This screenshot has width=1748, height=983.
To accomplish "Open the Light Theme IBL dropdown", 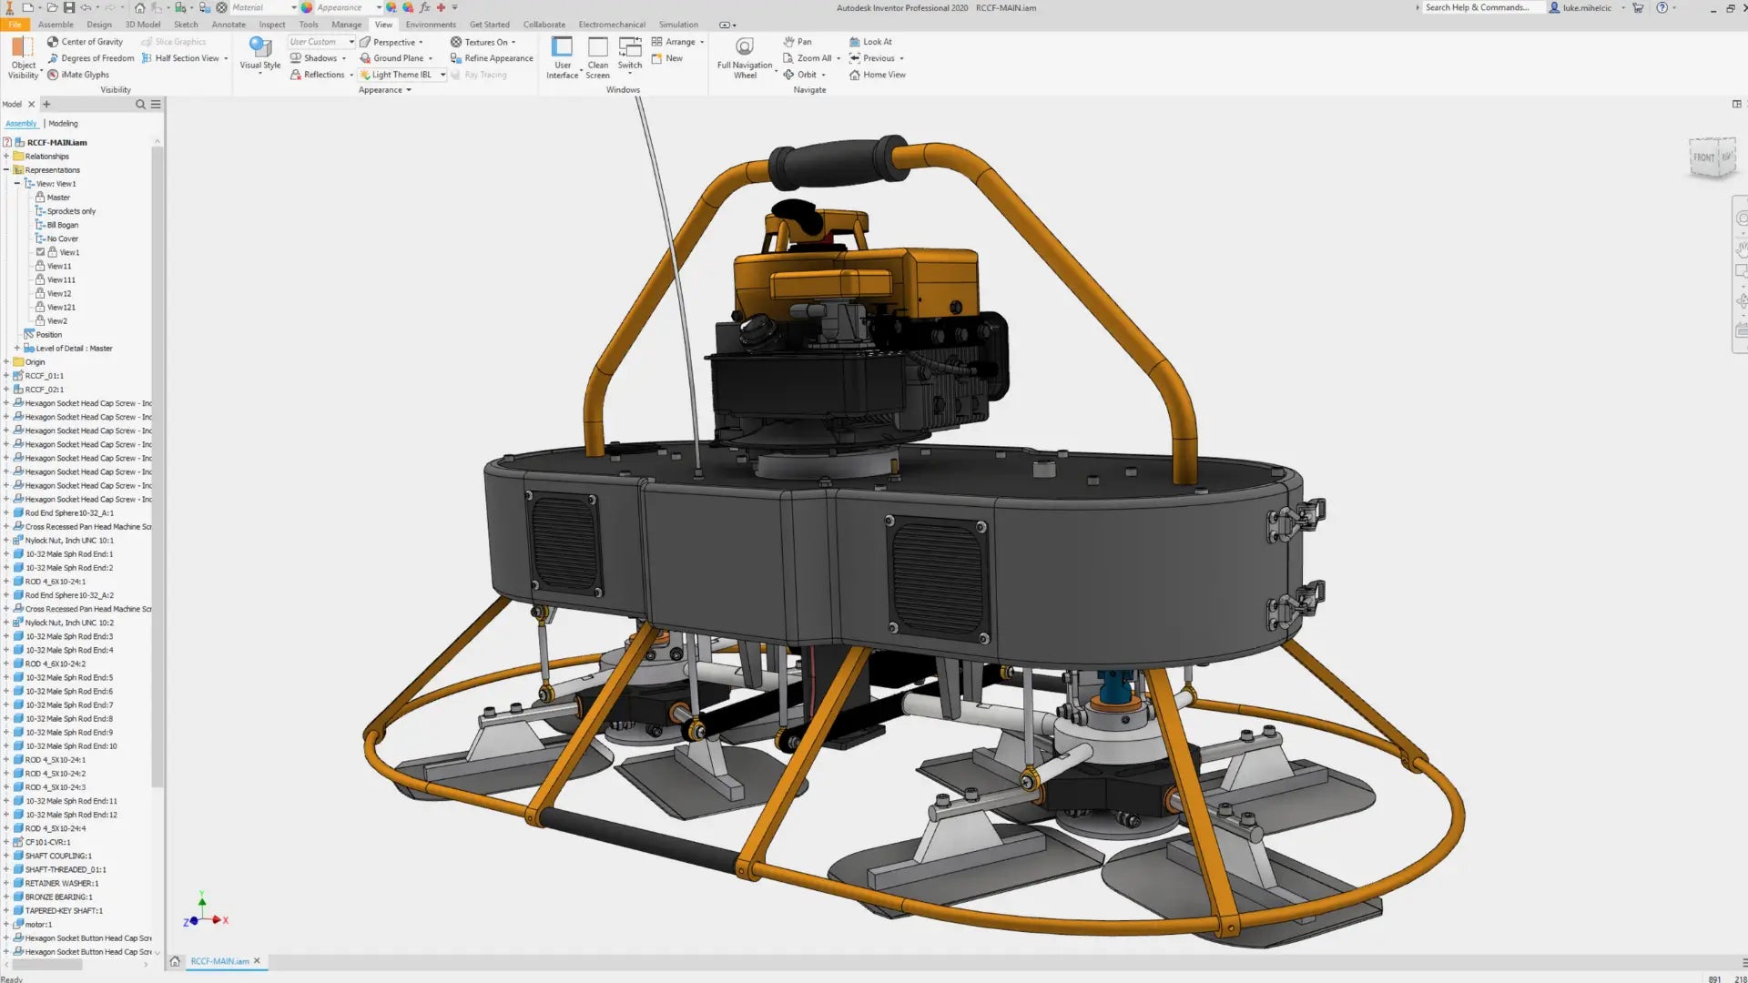I will (443, 75).
